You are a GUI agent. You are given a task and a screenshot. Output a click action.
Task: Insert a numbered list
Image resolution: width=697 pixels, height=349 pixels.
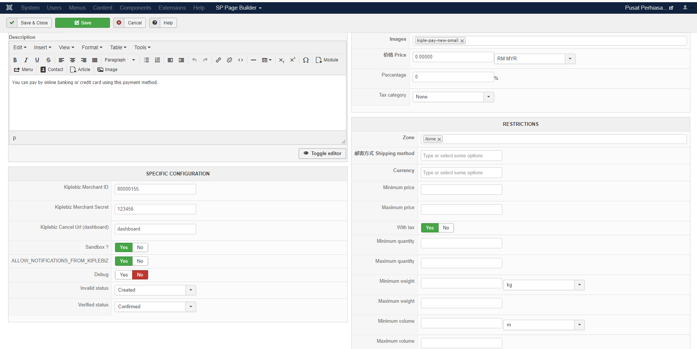(158, 60)
